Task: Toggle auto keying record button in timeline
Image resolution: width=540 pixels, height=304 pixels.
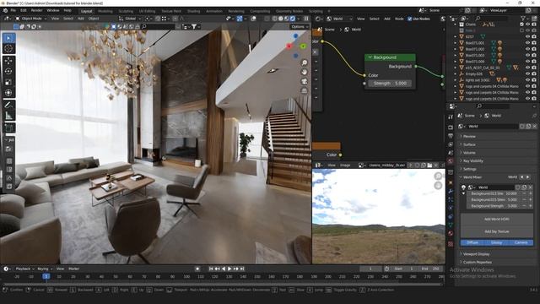Action: [197, 269]
